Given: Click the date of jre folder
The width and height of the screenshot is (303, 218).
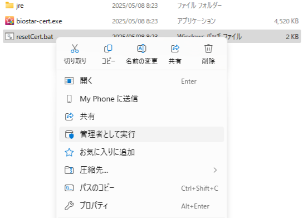Looking at the screenshot, I should pos(135,6).
